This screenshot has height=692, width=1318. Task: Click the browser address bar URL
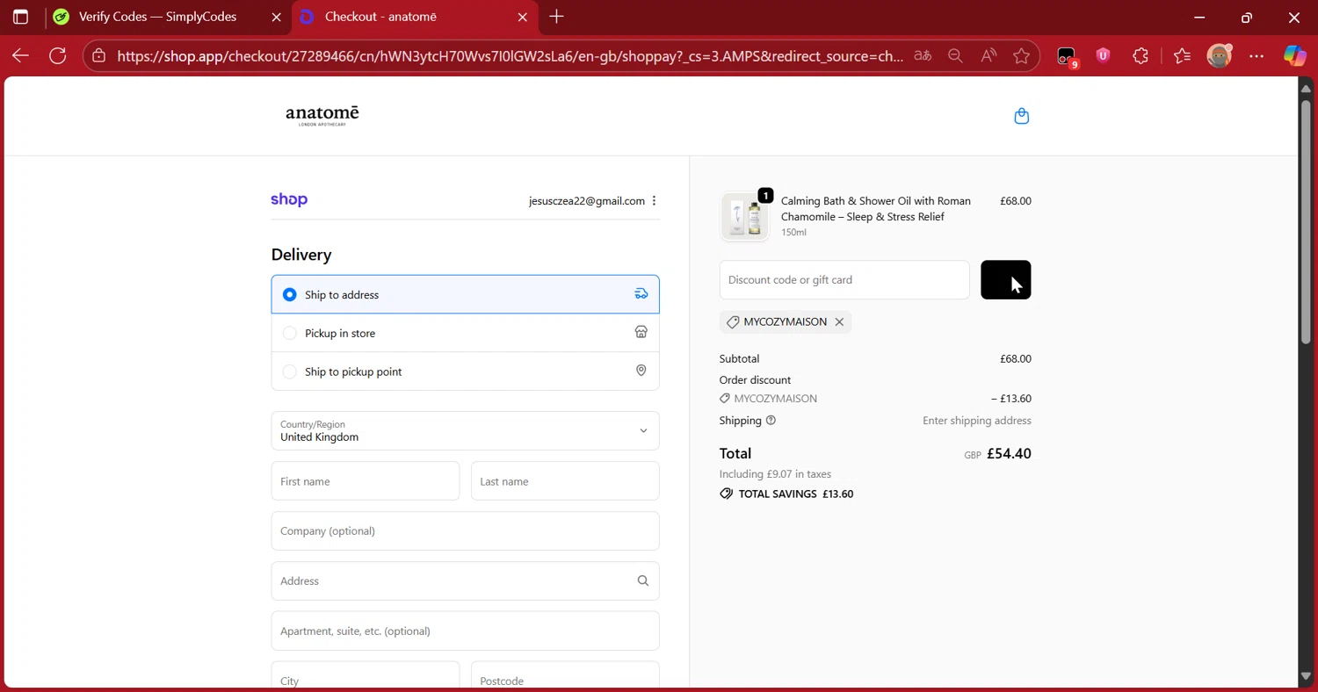tap(510, 56)
